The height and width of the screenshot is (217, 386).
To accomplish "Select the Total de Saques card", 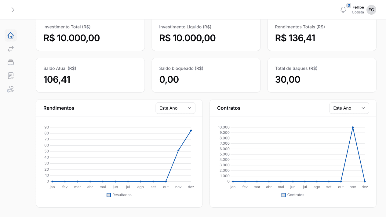I will [x=322, y=75].
